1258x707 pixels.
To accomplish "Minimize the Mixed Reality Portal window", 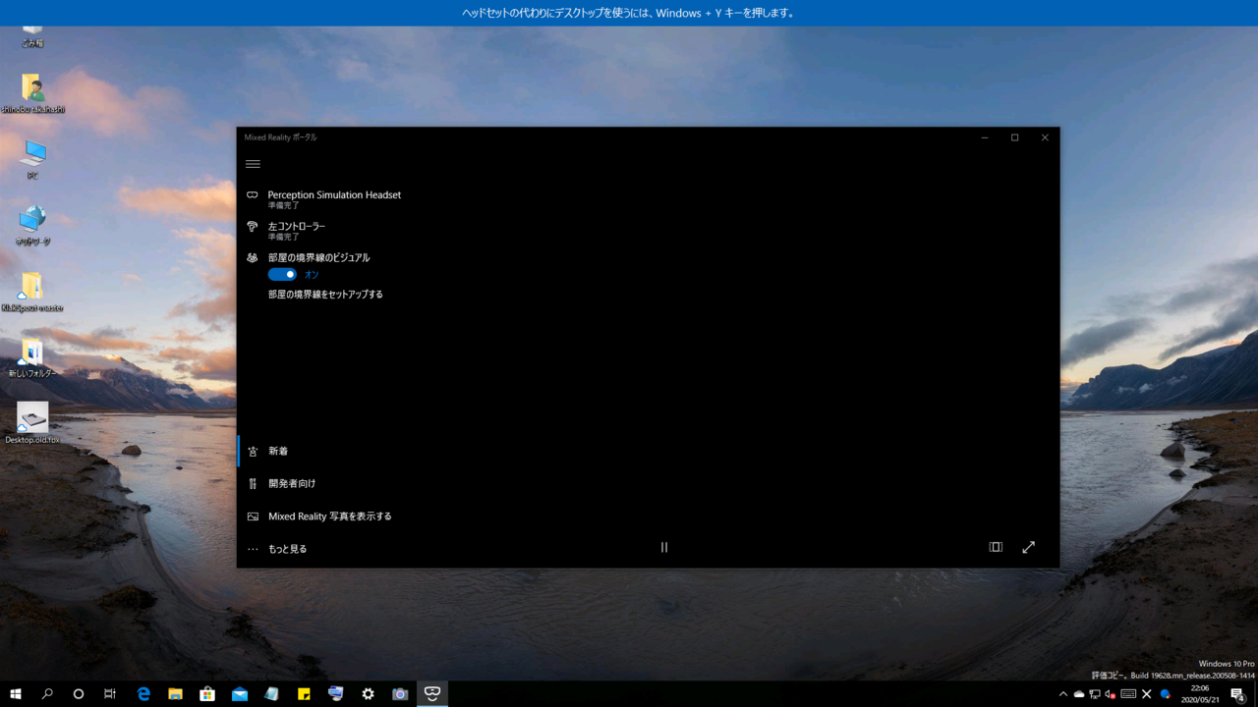I will pyautogui.click(x=985, y=137).
